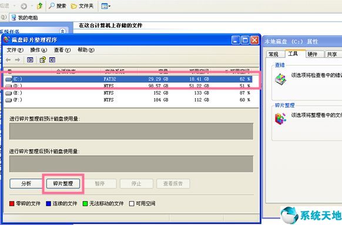This screenshot has height=225, width=342.
Task: Toggle the 文件夹 folders pane button
Action: (82, 6)
